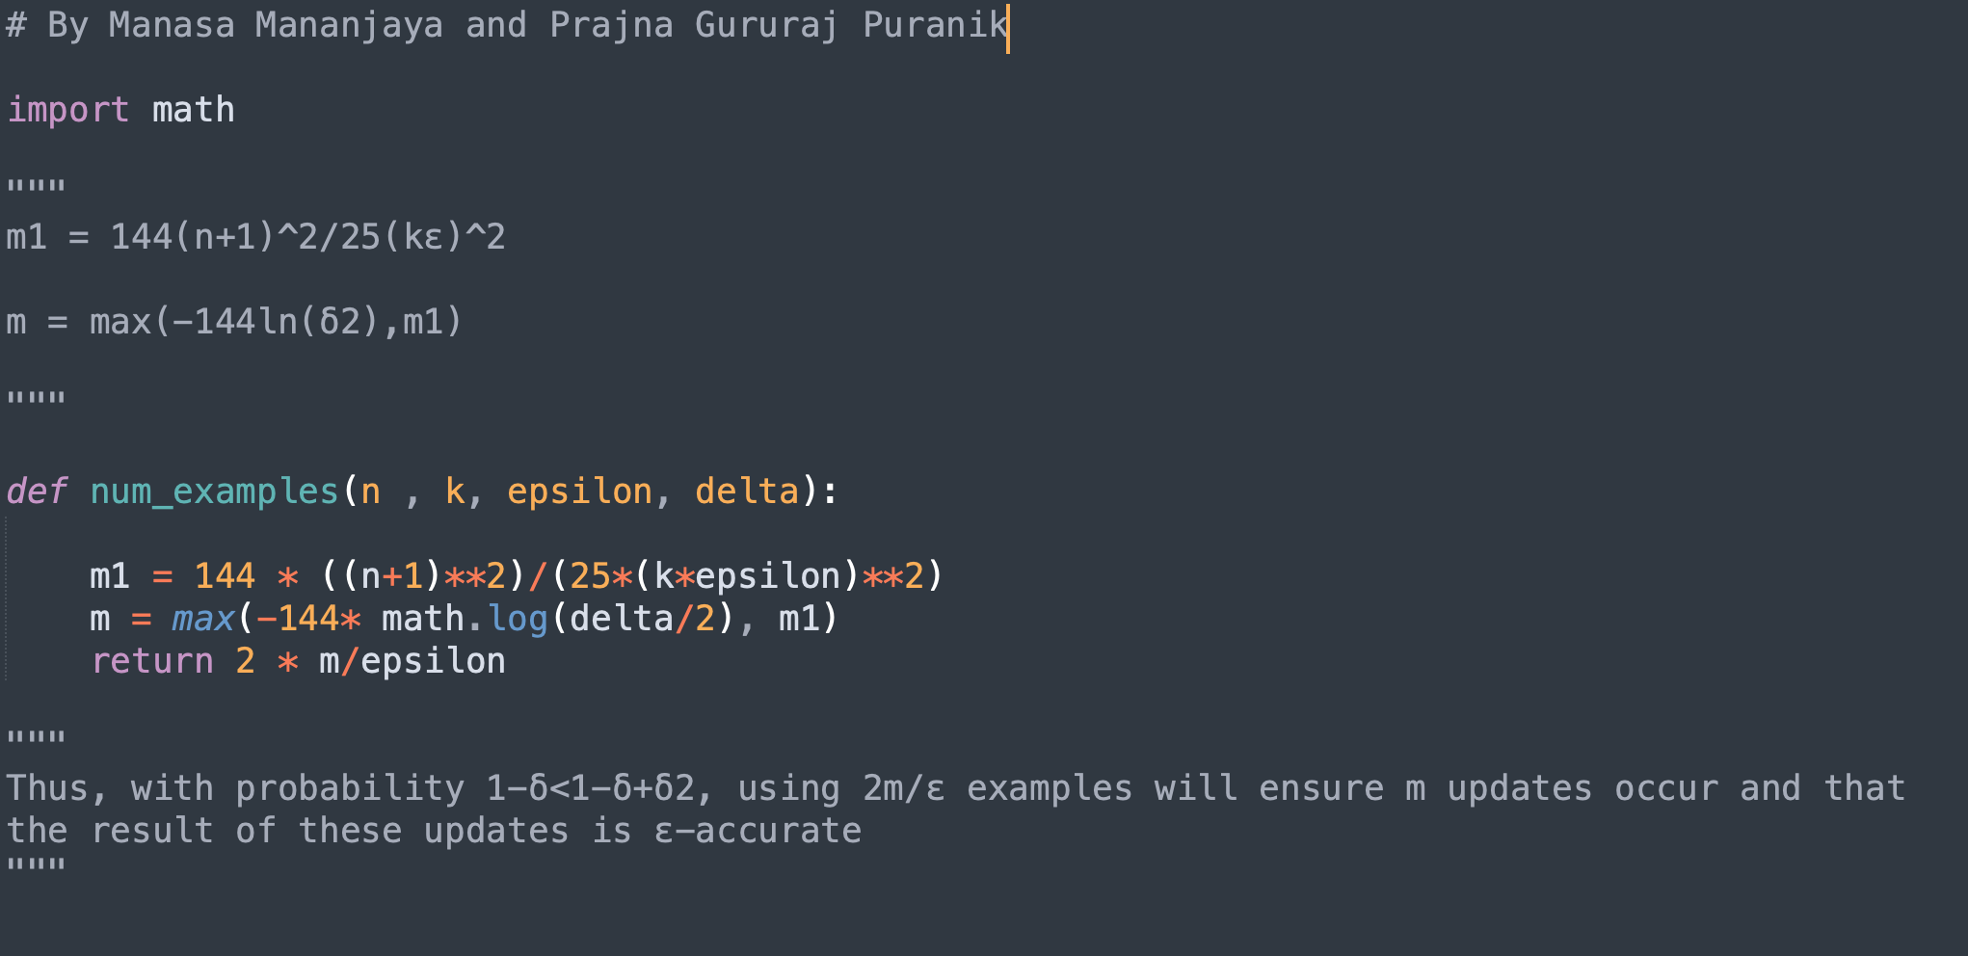Image resolution: width=1968 pixels, height=956 pixels.
Task: Click the name Puranik in the comment
Action: [x=935, y=25]
